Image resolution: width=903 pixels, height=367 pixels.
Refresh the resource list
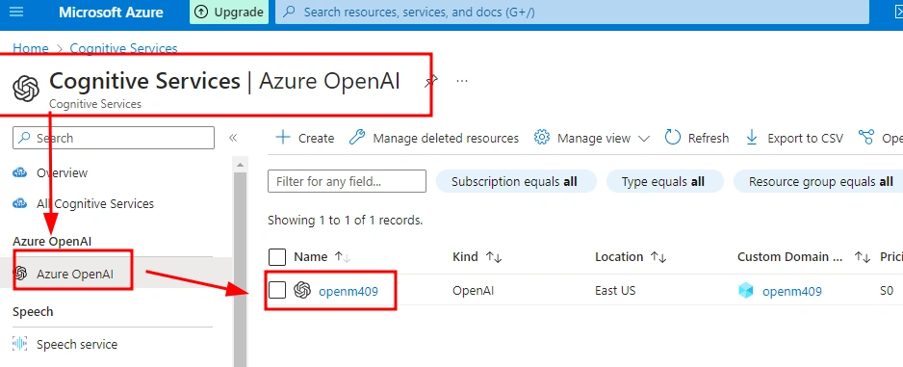pyautogui.click(x=697, y=139)
